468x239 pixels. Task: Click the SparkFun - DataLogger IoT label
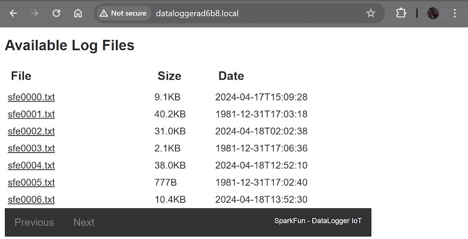pos(318,221)
